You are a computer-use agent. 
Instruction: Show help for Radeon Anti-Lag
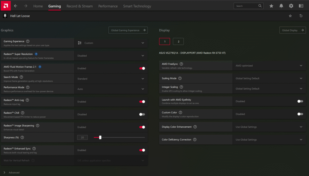pyautogui.click(x=27, y=100)
